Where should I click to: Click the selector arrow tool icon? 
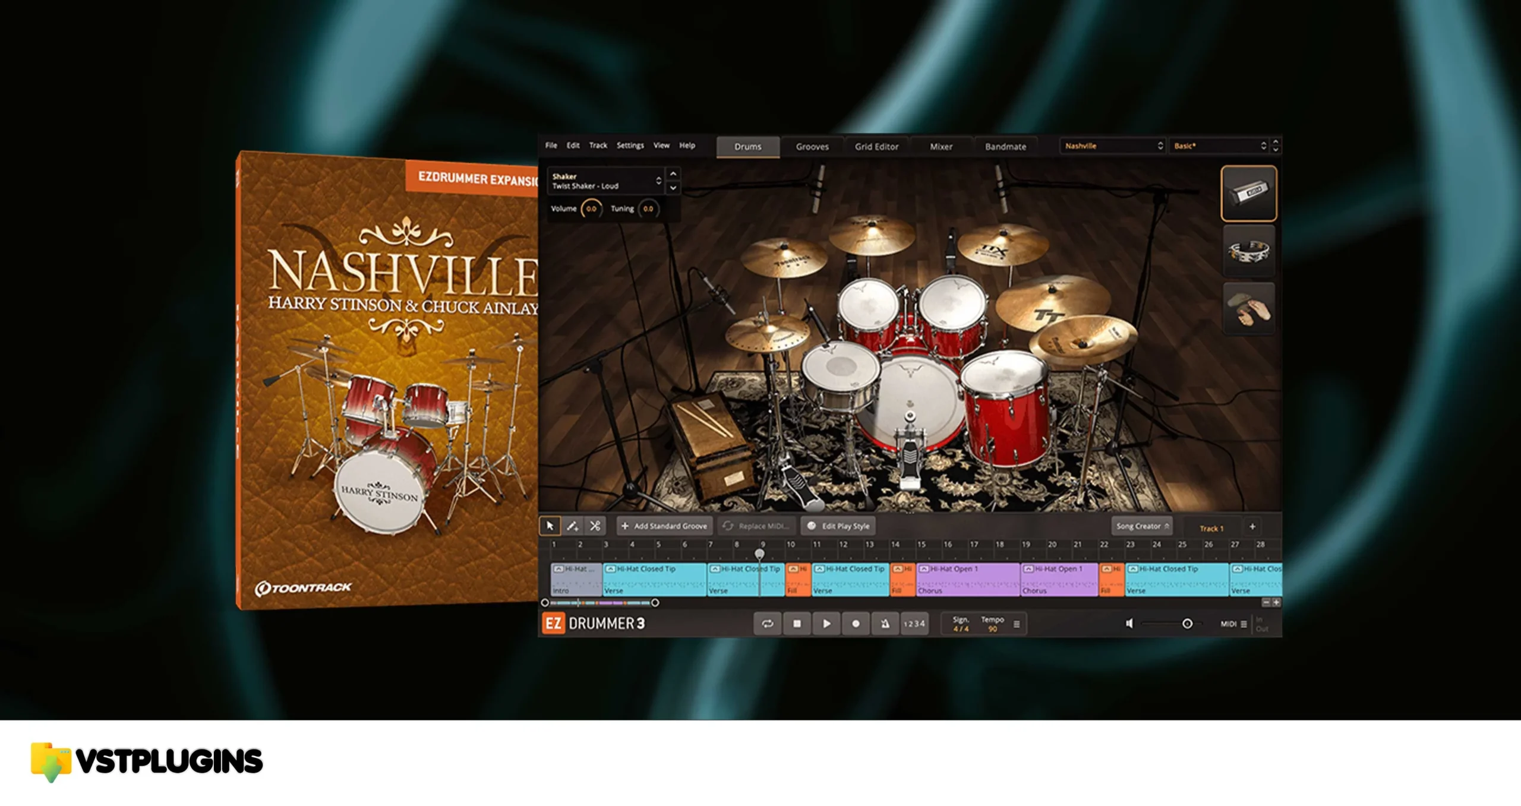pyautogui.click(x=551, y=525)
